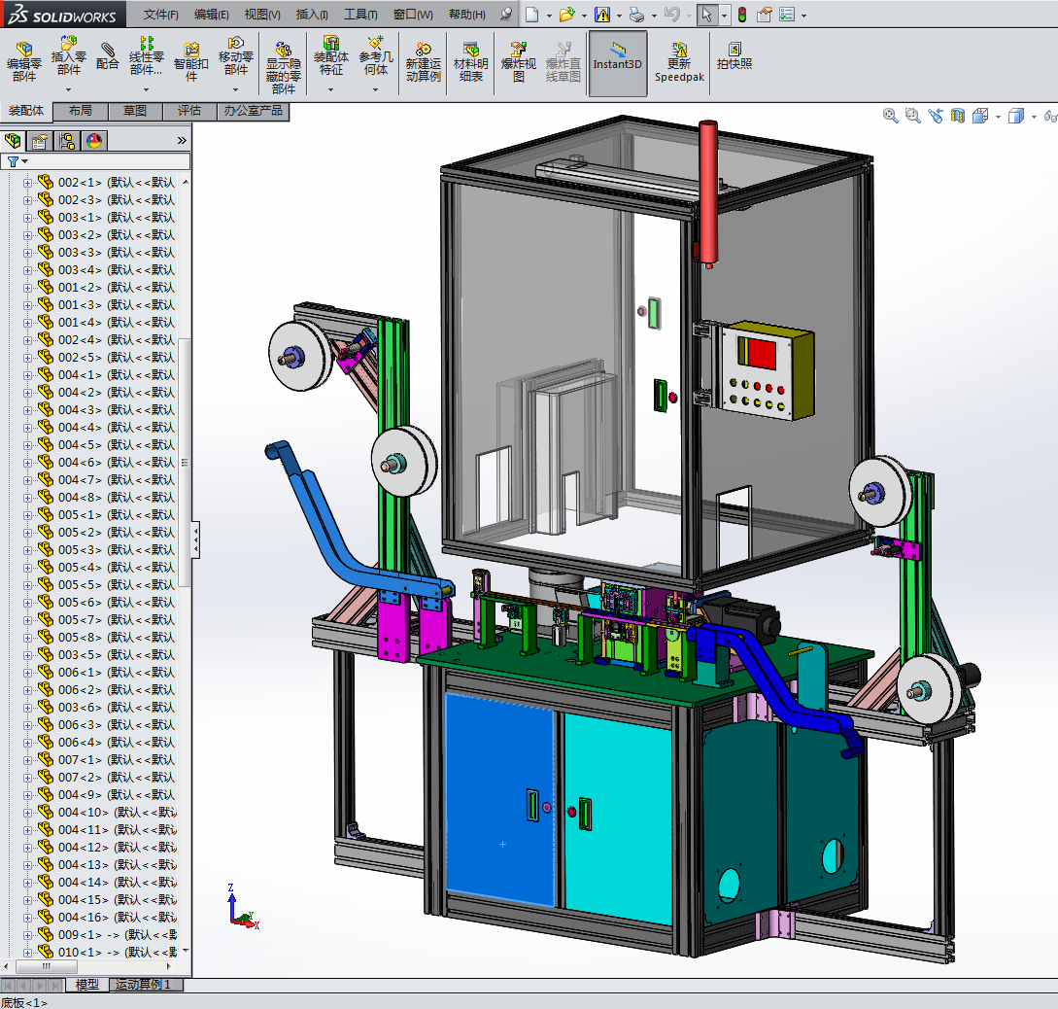This screenshot has width=1058, height=1009.
Task: Click the 拍快照 snapshot icon
Action: tap(734, 56)
